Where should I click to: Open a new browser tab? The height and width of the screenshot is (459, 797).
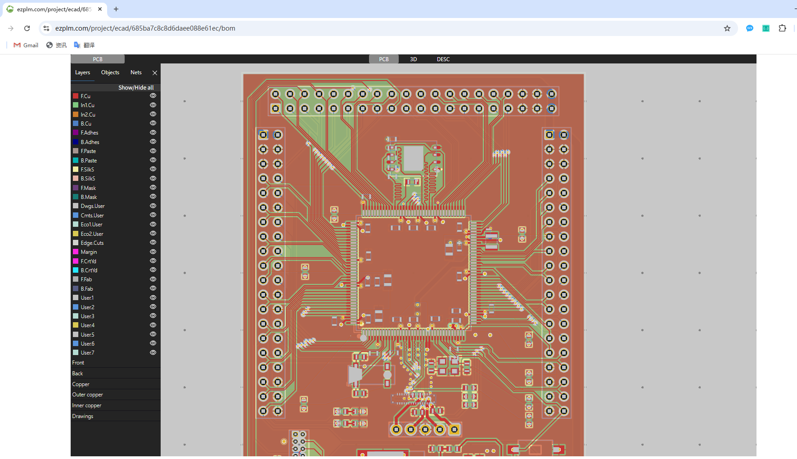coord(116,9)
